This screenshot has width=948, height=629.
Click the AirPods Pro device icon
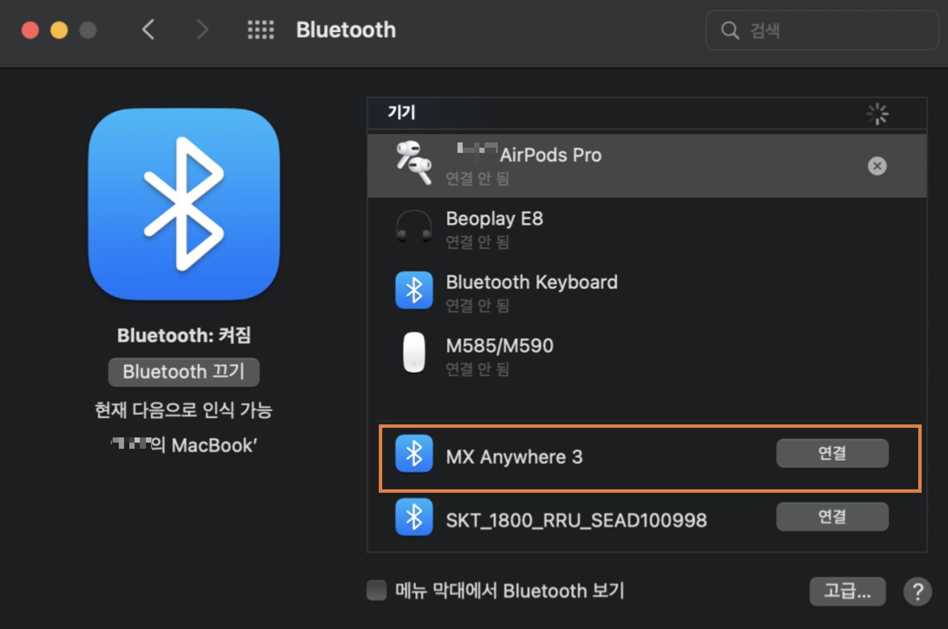(x=413, y=163)
